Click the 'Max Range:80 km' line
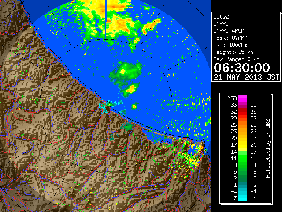 pos(236,59)
